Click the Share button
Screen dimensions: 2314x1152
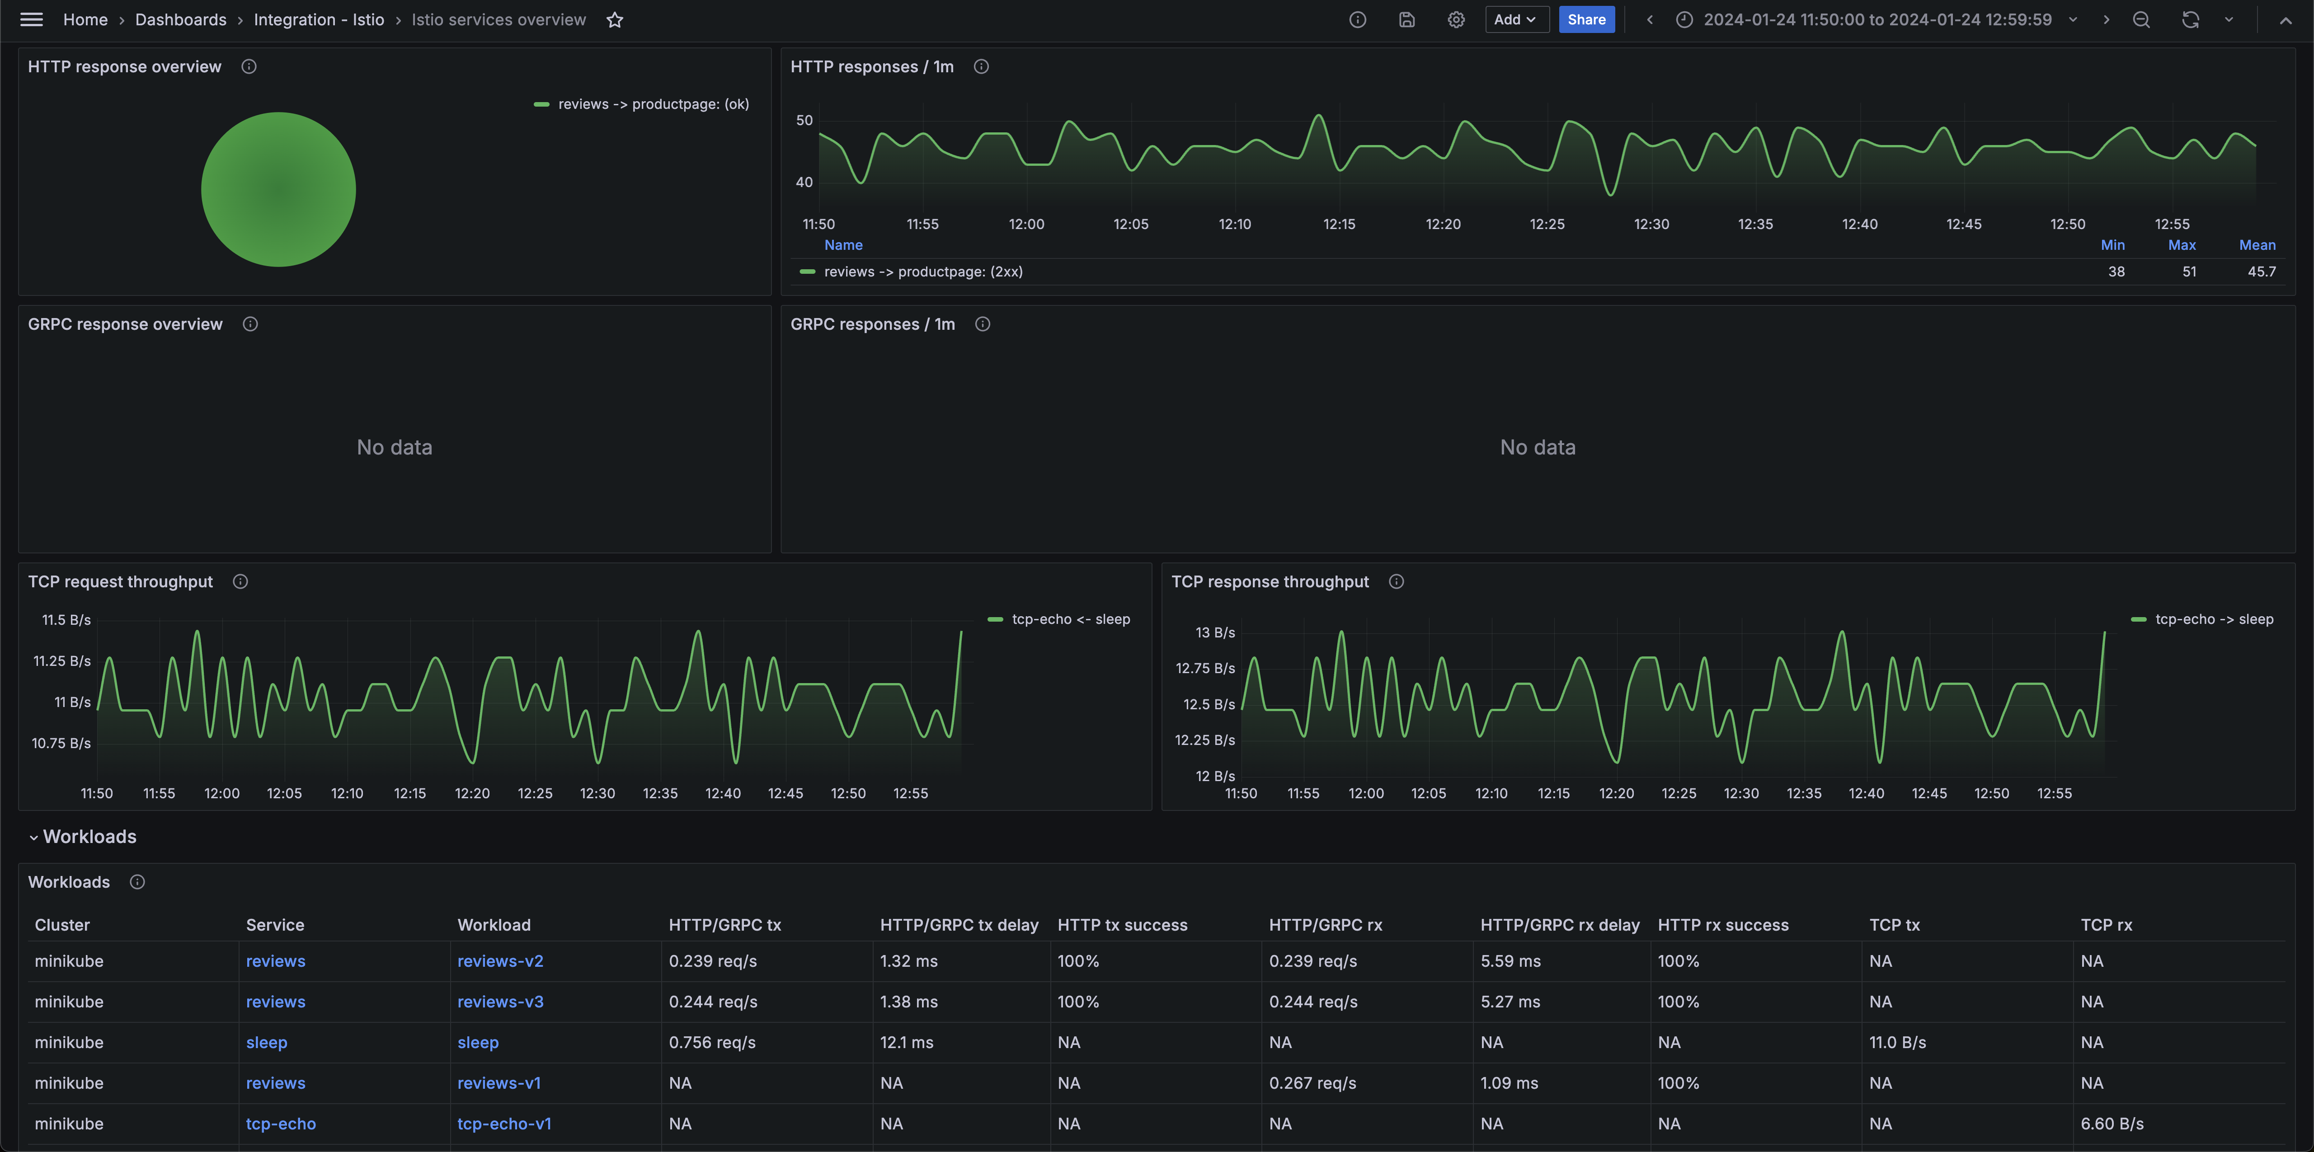[x=1586, y=20]
